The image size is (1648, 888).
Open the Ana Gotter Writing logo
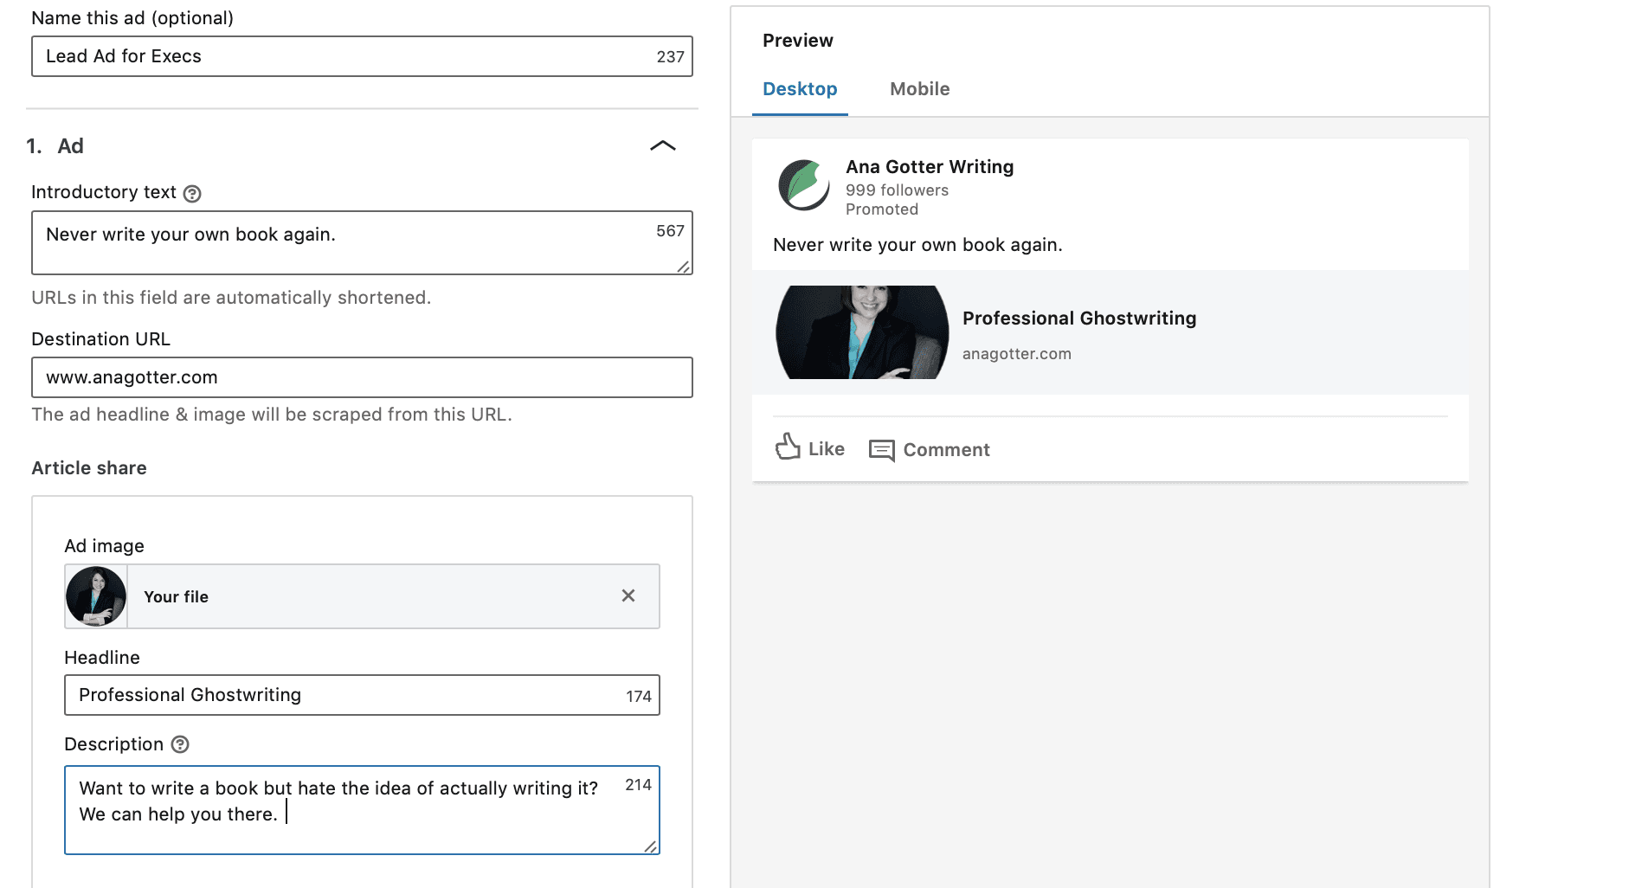tap(803, 185)
